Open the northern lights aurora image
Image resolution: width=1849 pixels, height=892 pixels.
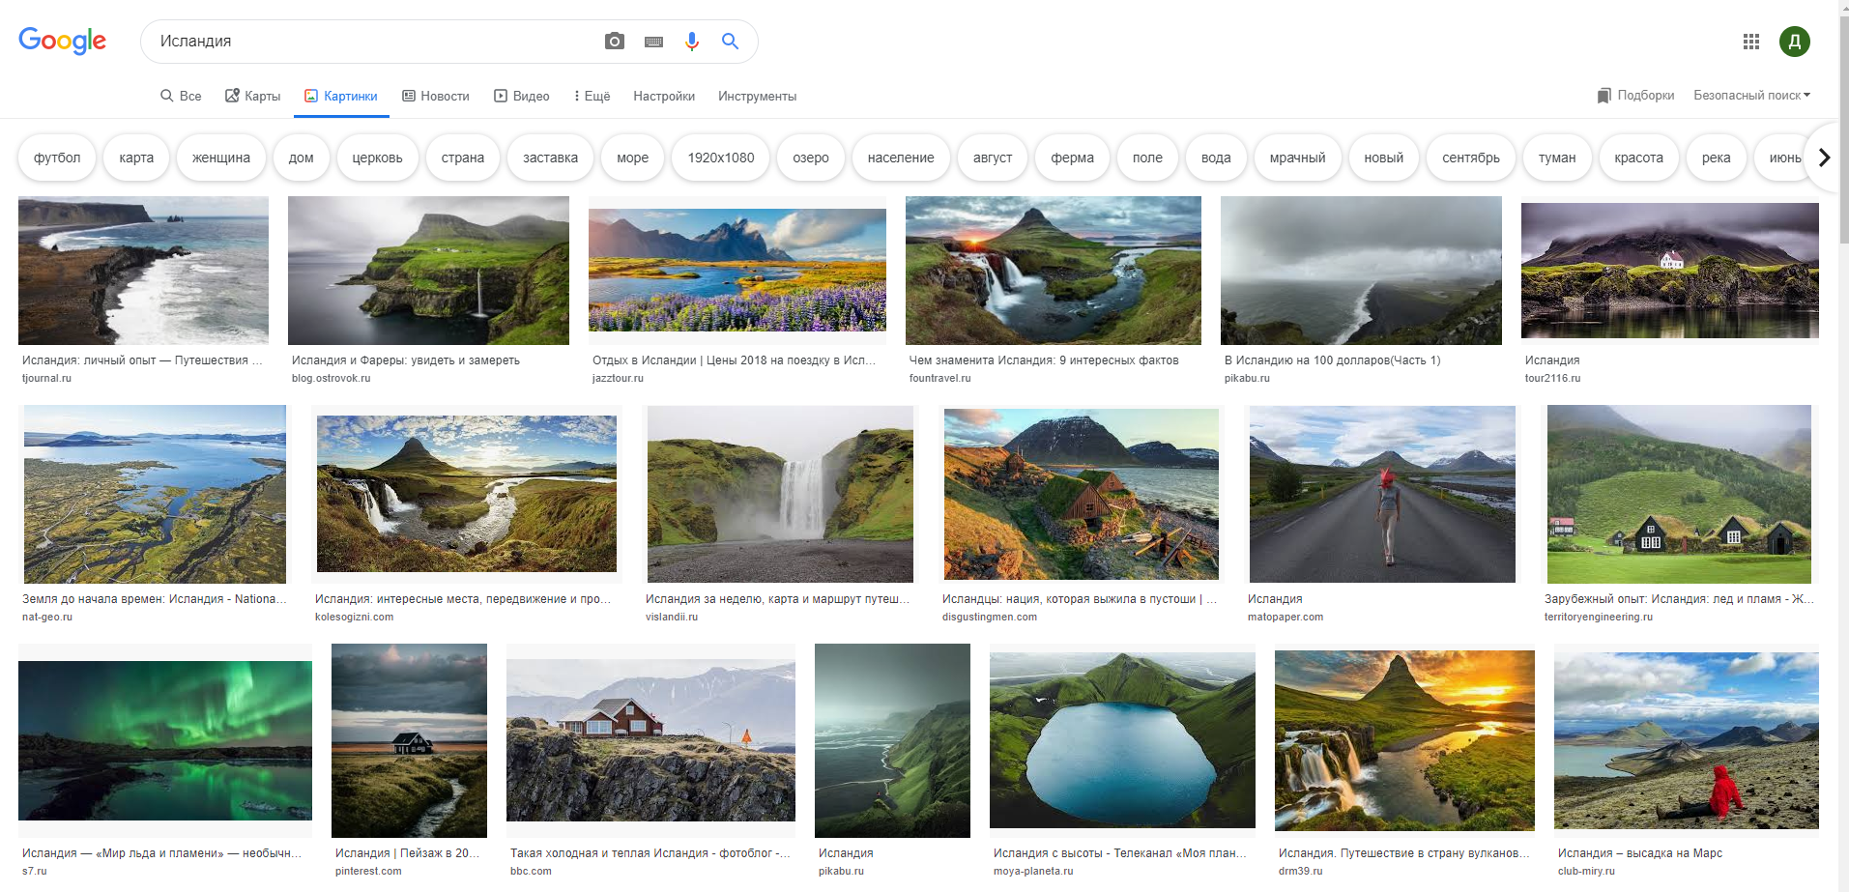pyautogui.click(x=165, y=739)
